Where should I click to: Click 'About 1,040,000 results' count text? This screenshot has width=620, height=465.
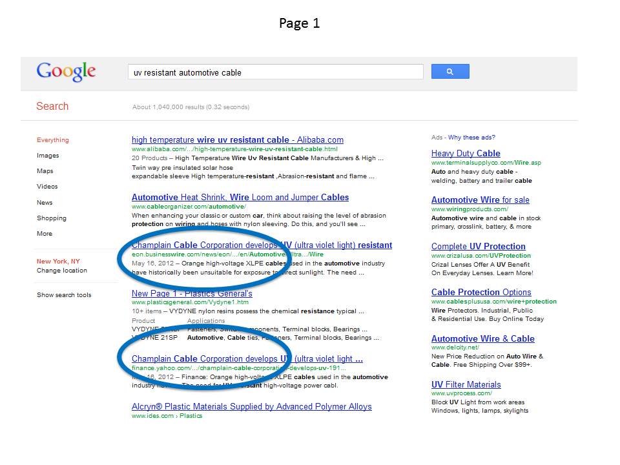[x=191, y=107]
